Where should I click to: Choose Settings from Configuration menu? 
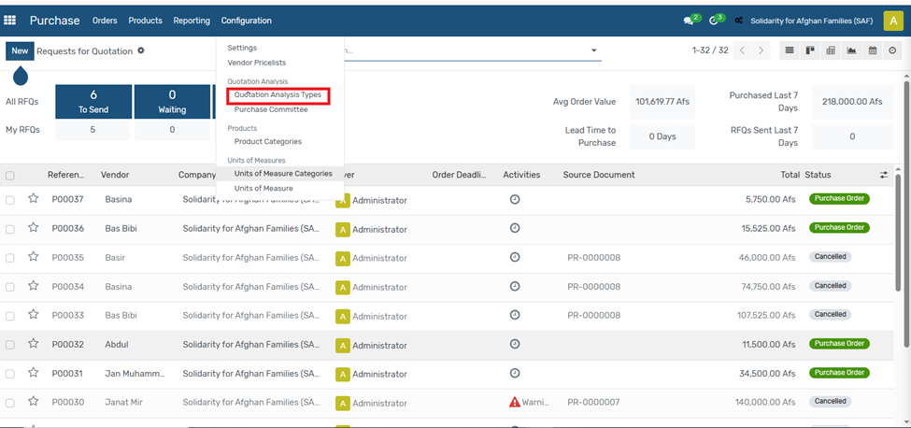[x=242, y=48]
